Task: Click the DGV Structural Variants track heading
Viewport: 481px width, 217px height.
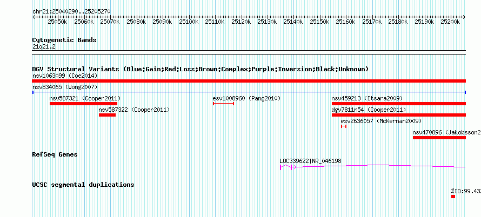Action: point(201,69)
